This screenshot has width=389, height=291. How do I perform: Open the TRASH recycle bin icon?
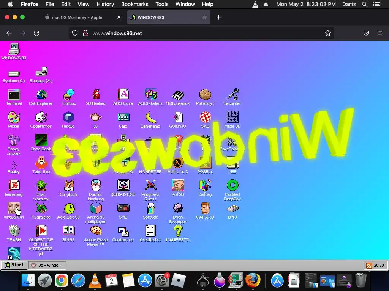coord(14,233)
